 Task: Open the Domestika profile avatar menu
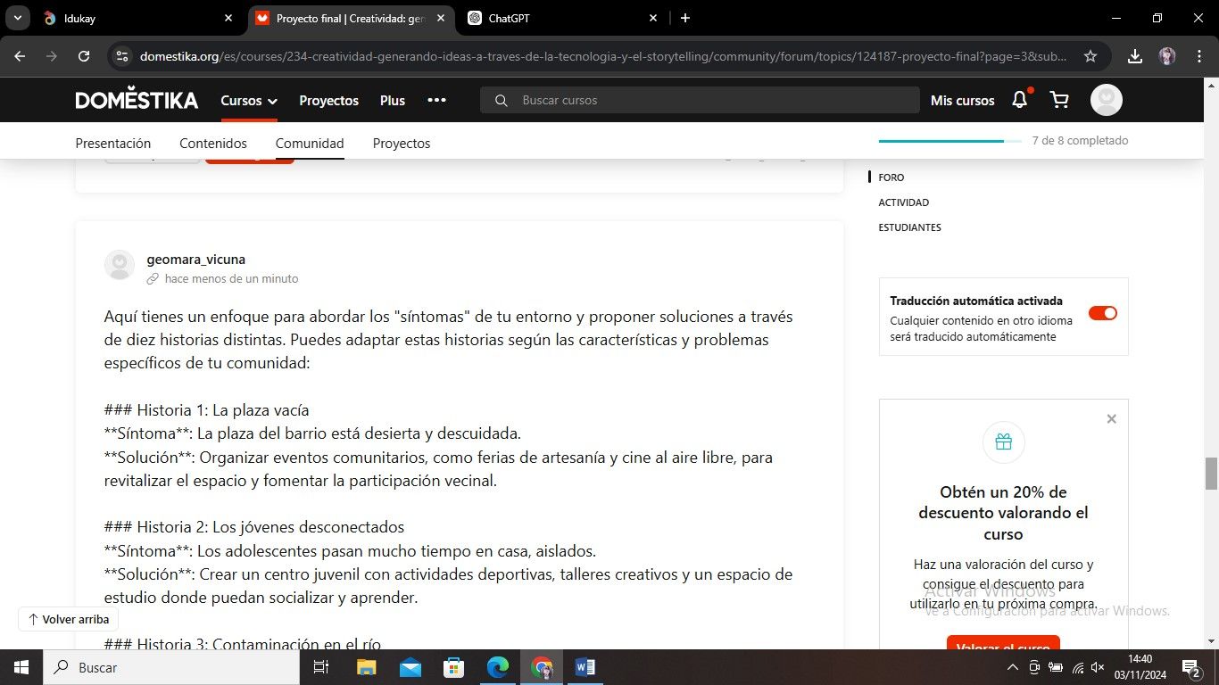[x=1106, y=100]
